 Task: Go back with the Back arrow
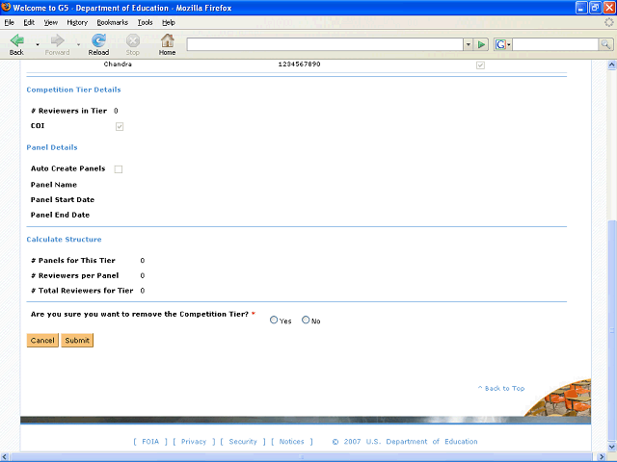click(x=17, y=44)
